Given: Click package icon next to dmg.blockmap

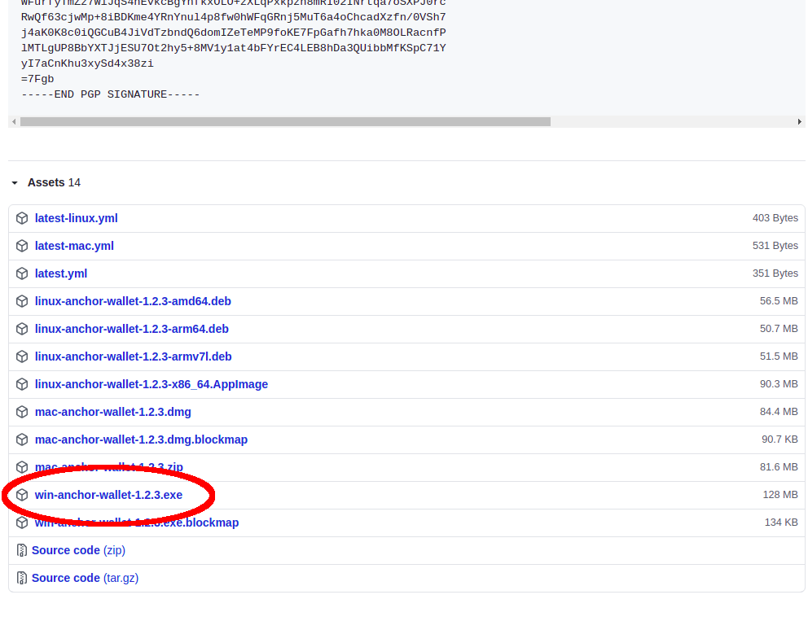Looking at the screenshot, I should 22,440.
